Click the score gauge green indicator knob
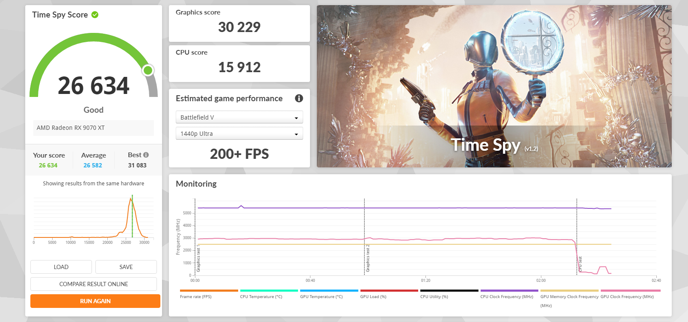 point(148,70)
